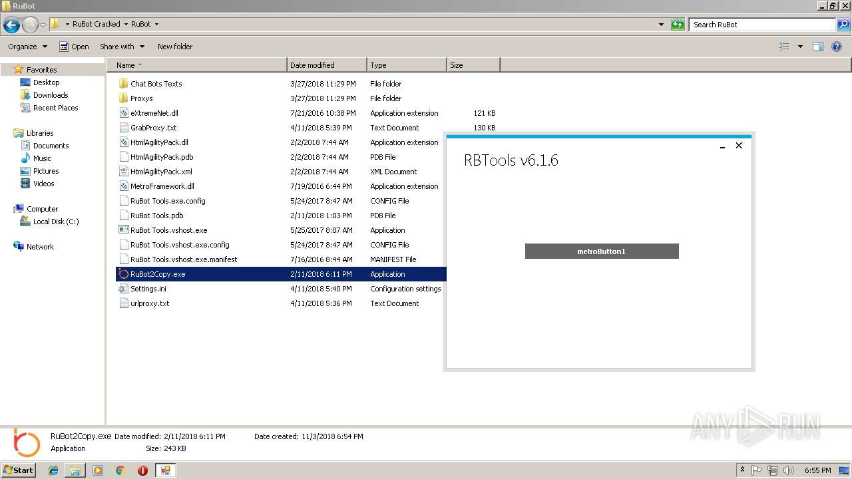852x479 pixels.
Task: Select the Settings.ini file icon
Action: 123,289
